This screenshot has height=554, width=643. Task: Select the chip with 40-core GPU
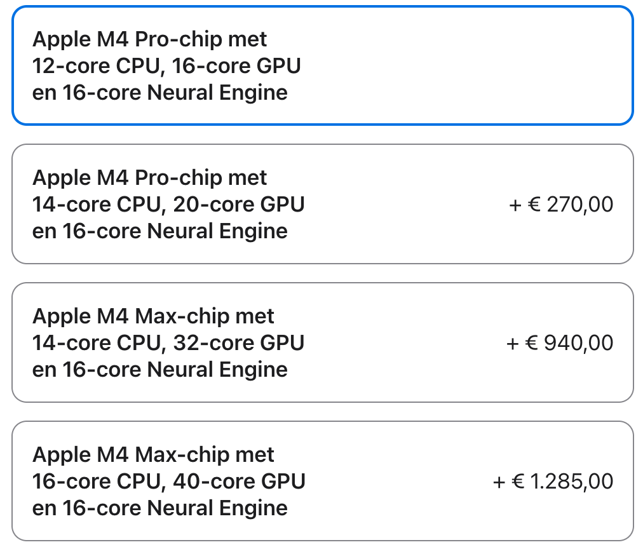323,481
